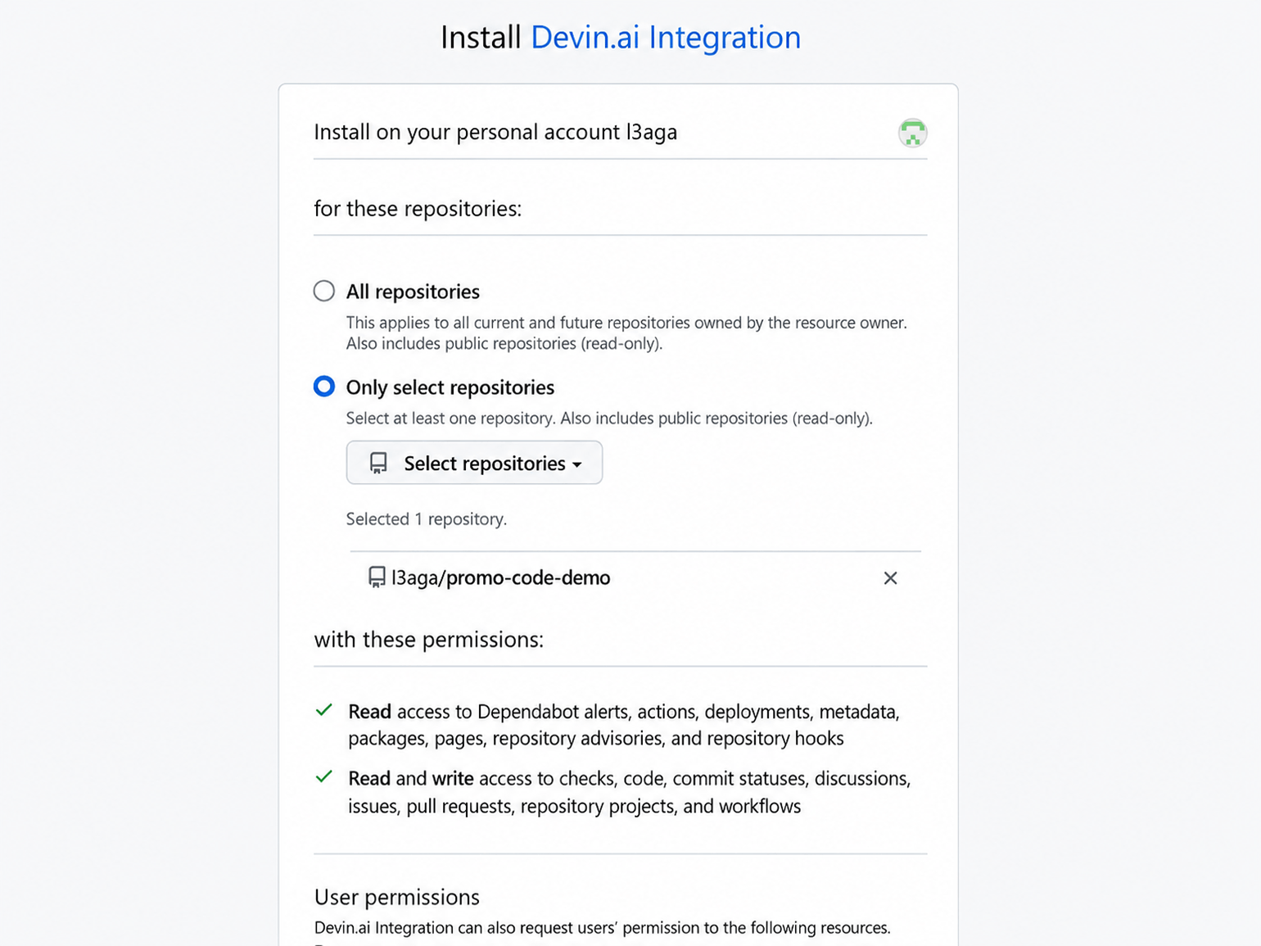The width and height of the screenshot is (1261, 946).
Task: Open the Select repositories dropdown
Action: point(474,463)
